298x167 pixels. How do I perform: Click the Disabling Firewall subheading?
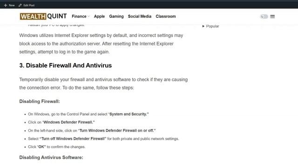[40, 101]
